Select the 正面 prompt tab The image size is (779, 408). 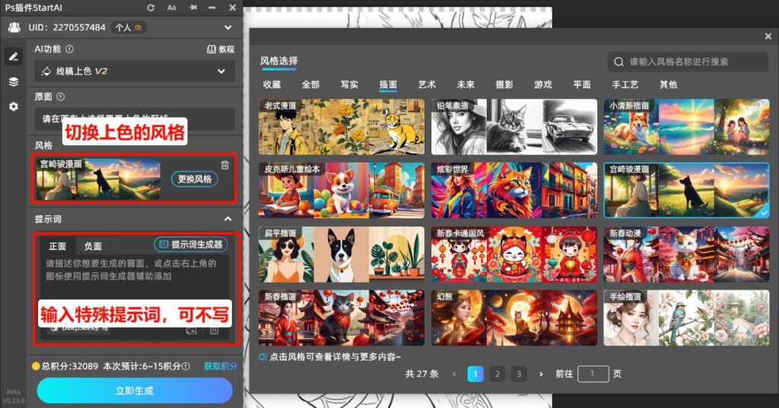click(58, 245)
